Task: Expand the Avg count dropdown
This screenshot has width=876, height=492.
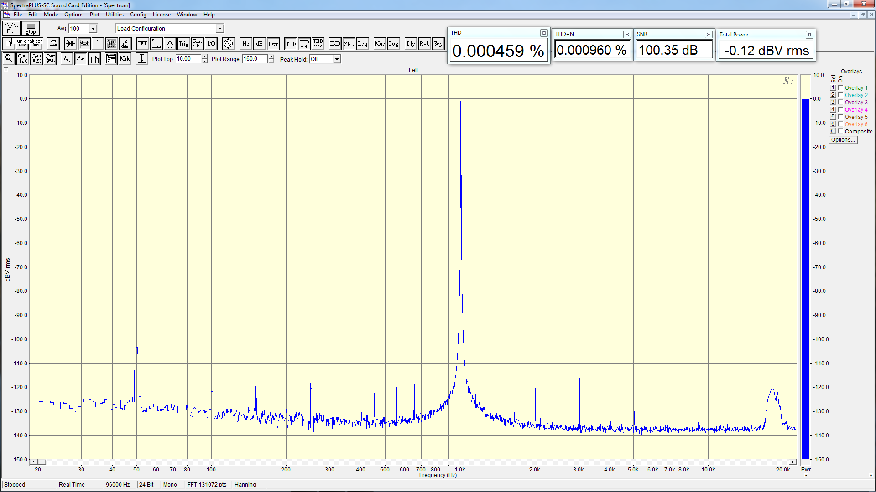Action: (x=93, y=28)
